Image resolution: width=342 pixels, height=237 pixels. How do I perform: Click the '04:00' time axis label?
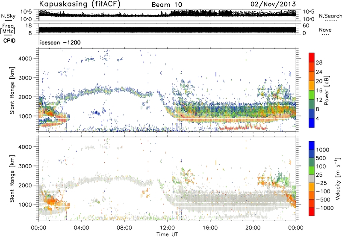[x=81, y=228]
